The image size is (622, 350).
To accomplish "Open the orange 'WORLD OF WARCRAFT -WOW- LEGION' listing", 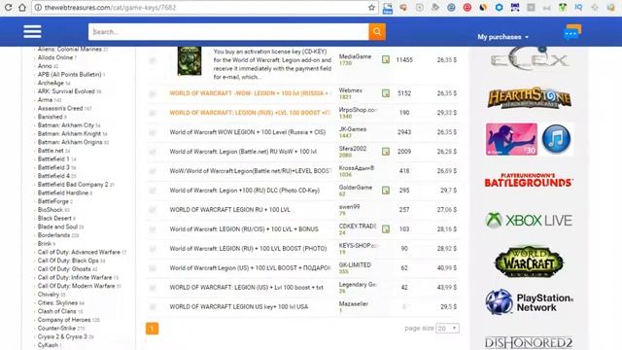I will tap(250, 93).
